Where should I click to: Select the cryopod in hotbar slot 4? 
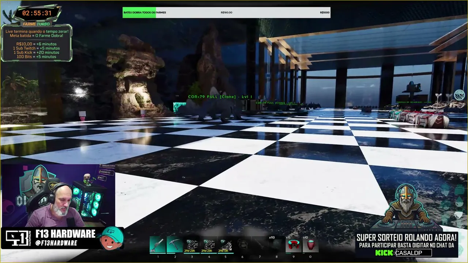point(209,245)
